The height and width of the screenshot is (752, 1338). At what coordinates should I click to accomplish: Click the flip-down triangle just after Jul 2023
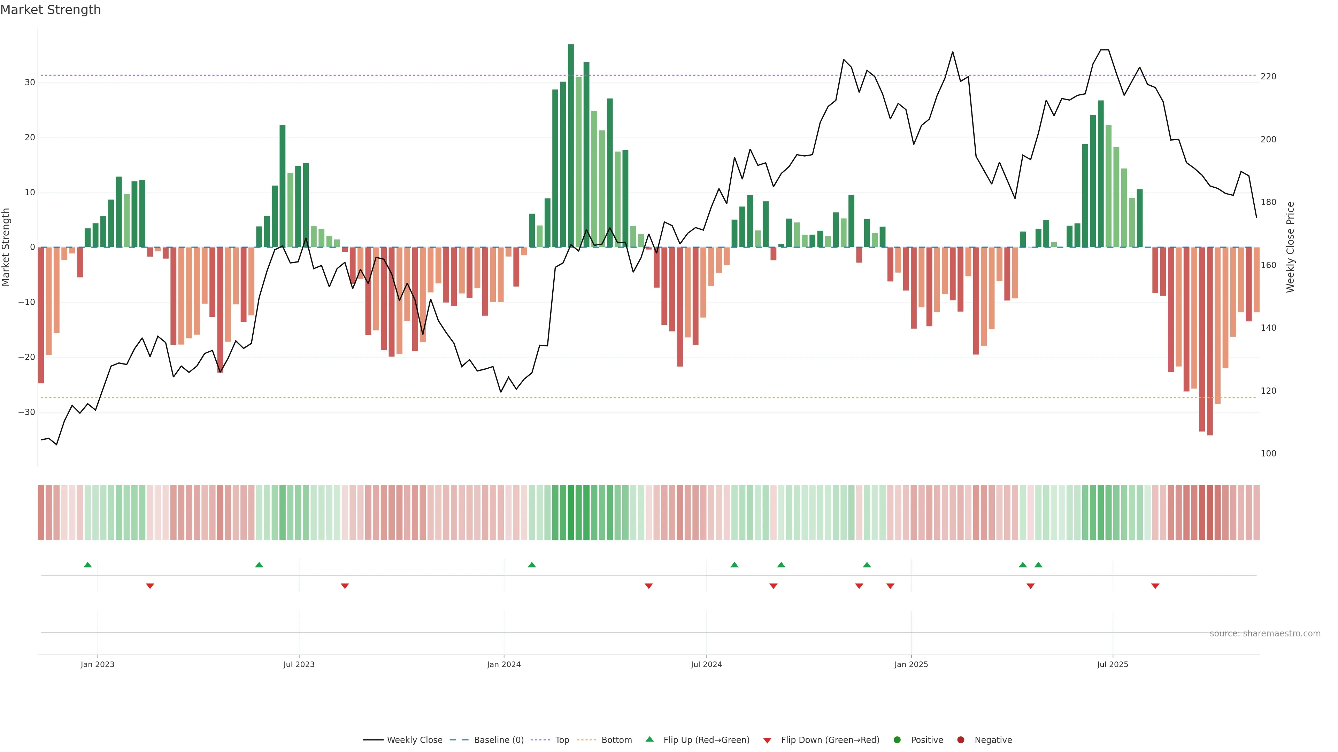(345, 586)
